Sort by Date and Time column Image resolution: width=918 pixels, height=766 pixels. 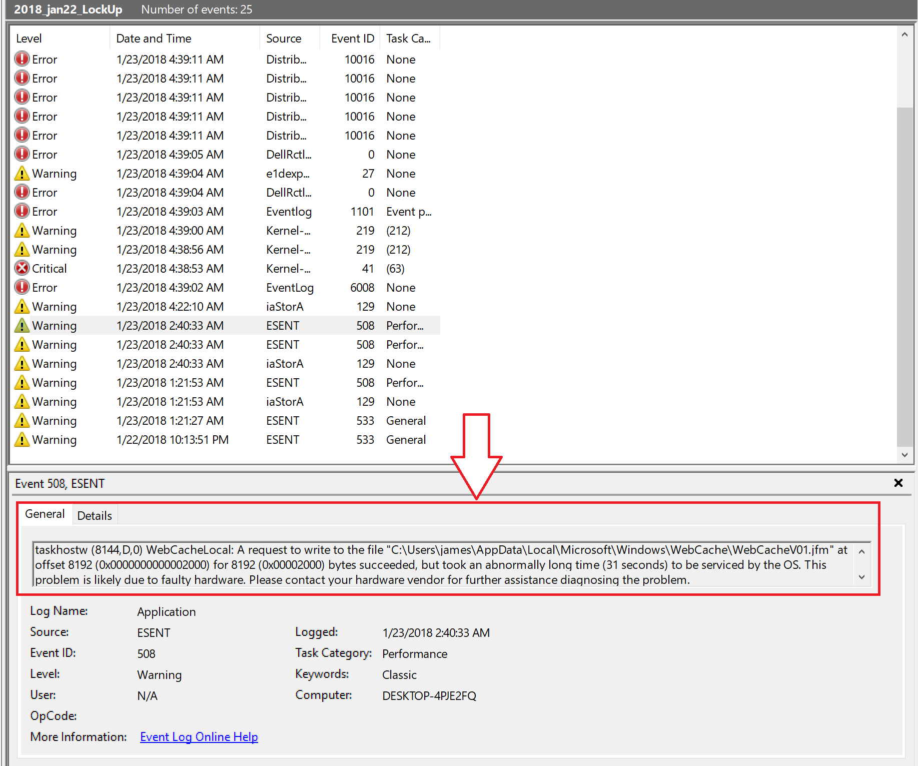point(185,39)
